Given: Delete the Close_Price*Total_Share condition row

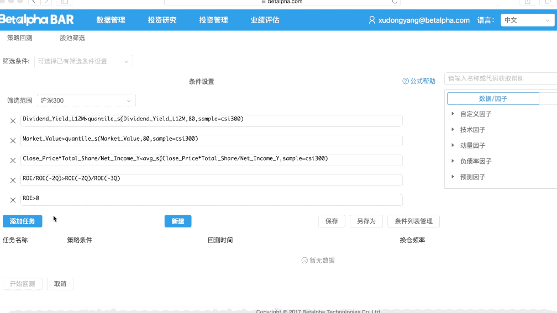Looking at the screenshot, I should coord(13,161).
